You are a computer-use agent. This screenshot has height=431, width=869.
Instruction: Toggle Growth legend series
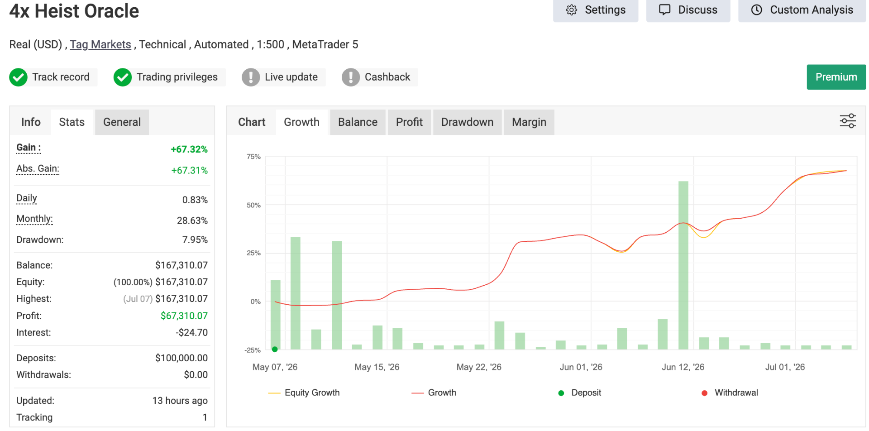coord(434,393)
